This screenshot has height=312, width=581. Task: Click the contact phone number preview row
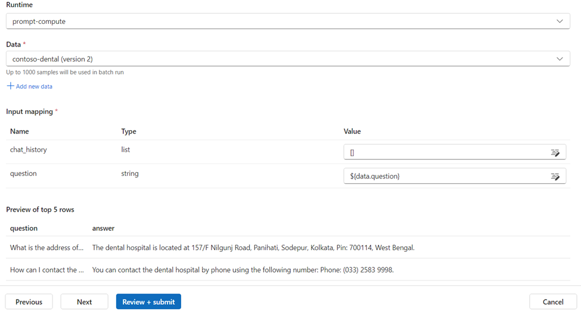(x=288, y=270)
